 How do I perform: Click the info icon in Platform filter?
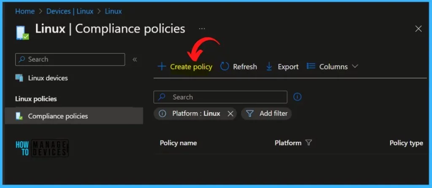coord(162,114)
